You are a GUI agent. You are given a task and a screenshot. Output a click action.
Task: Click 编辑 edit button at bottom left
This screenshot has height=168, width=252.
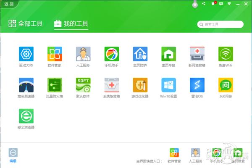(x=13, y=154)
